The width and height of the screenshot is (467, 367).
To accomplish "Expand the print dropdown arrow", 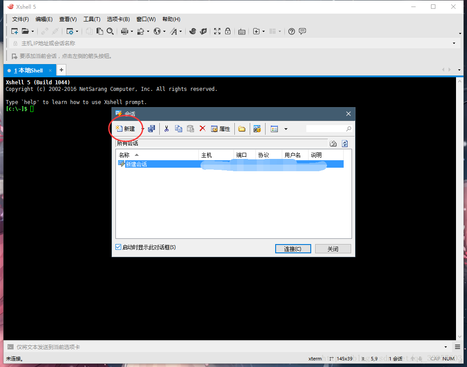I will pos(132,31).
